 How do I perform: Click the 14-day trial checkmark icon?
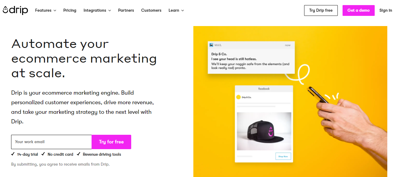(13, 154)
